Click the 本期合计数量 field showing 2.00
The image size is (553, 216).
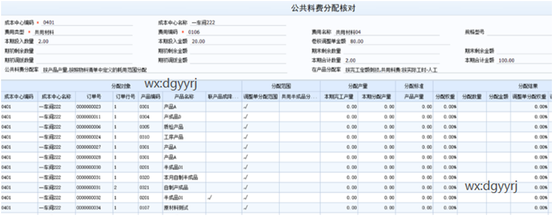point(391,60)
